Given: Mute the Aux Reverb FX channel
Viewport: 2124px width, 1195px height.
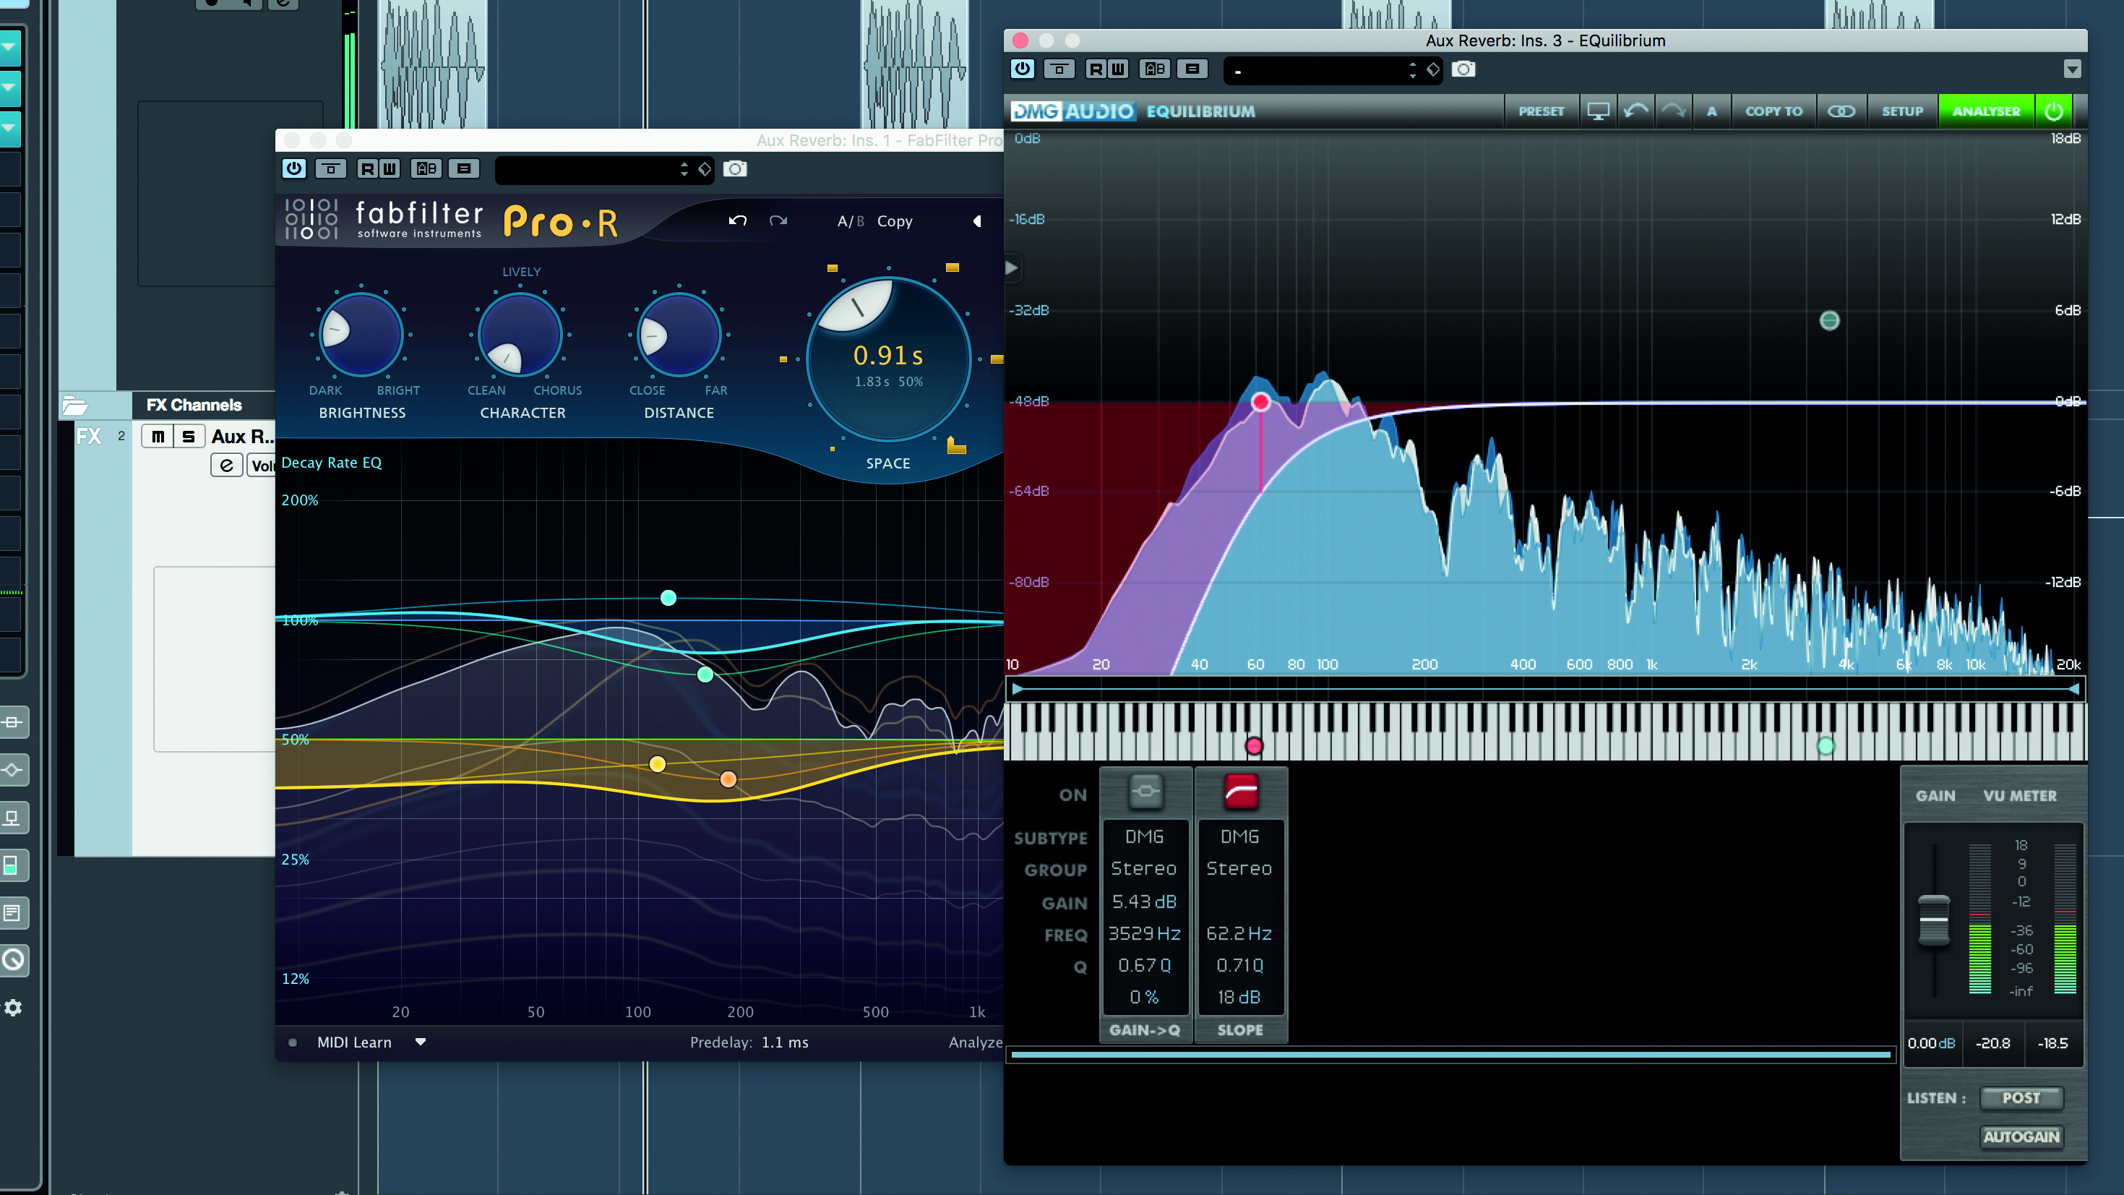Looking at the screenshot, I should 158,436.
